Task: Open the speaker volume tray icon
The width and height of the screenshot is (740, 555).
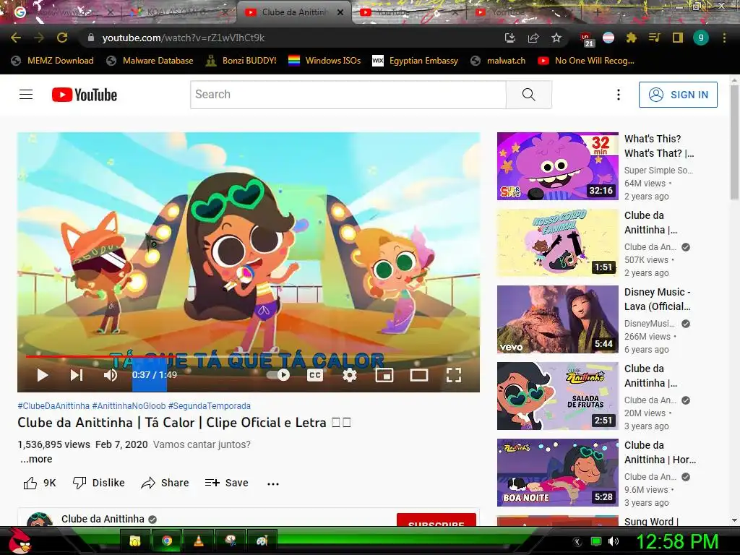Action: tap(614, 541)
